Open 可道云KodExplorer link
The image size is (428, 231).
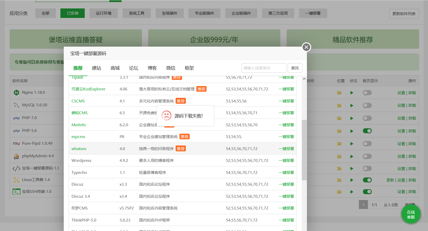click(x=88, y=89)
